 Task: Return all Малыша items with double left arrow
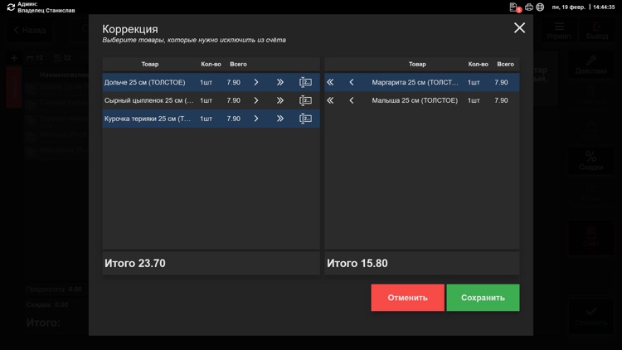[x=330, y=100]
